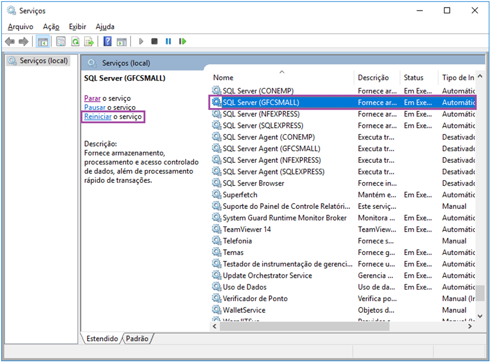Image resolution: width=490 pixels, height=363 pixels.
Task: Sort by the Status column header
Action: [x=419, y=78]
